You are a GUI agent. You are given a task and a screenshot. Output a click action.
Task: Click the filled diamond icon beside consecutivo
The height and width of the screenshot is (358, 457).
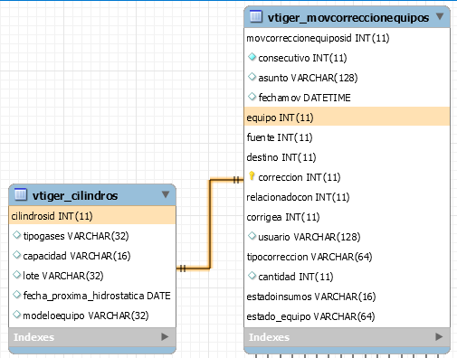(x=252, y=57)
